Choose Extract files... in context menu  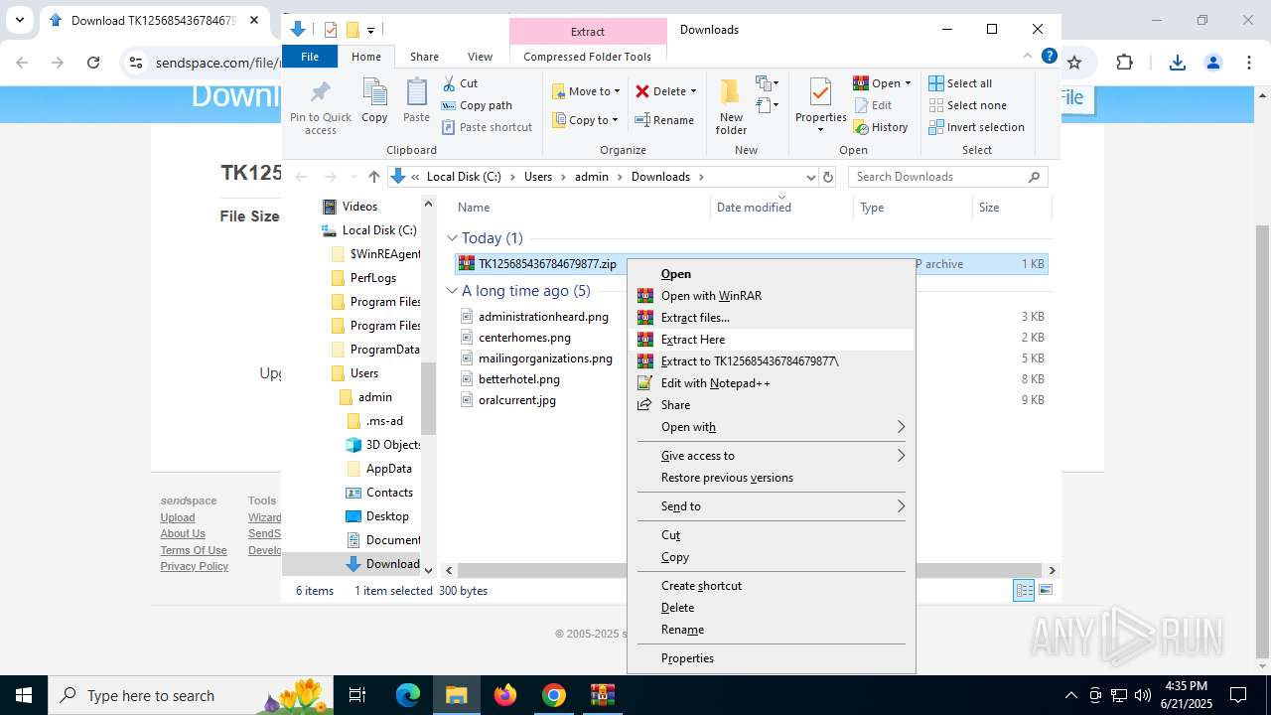[x=771, y=318]
